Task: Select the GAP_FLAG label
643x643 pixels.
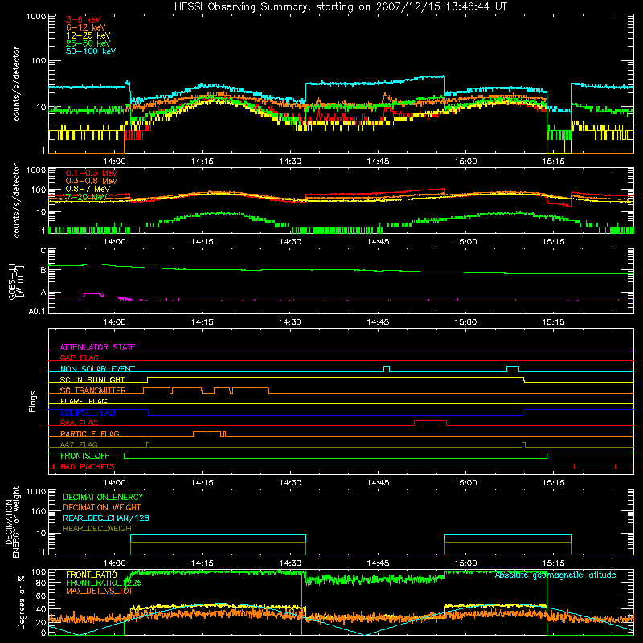Action: (x=79, y=358)
